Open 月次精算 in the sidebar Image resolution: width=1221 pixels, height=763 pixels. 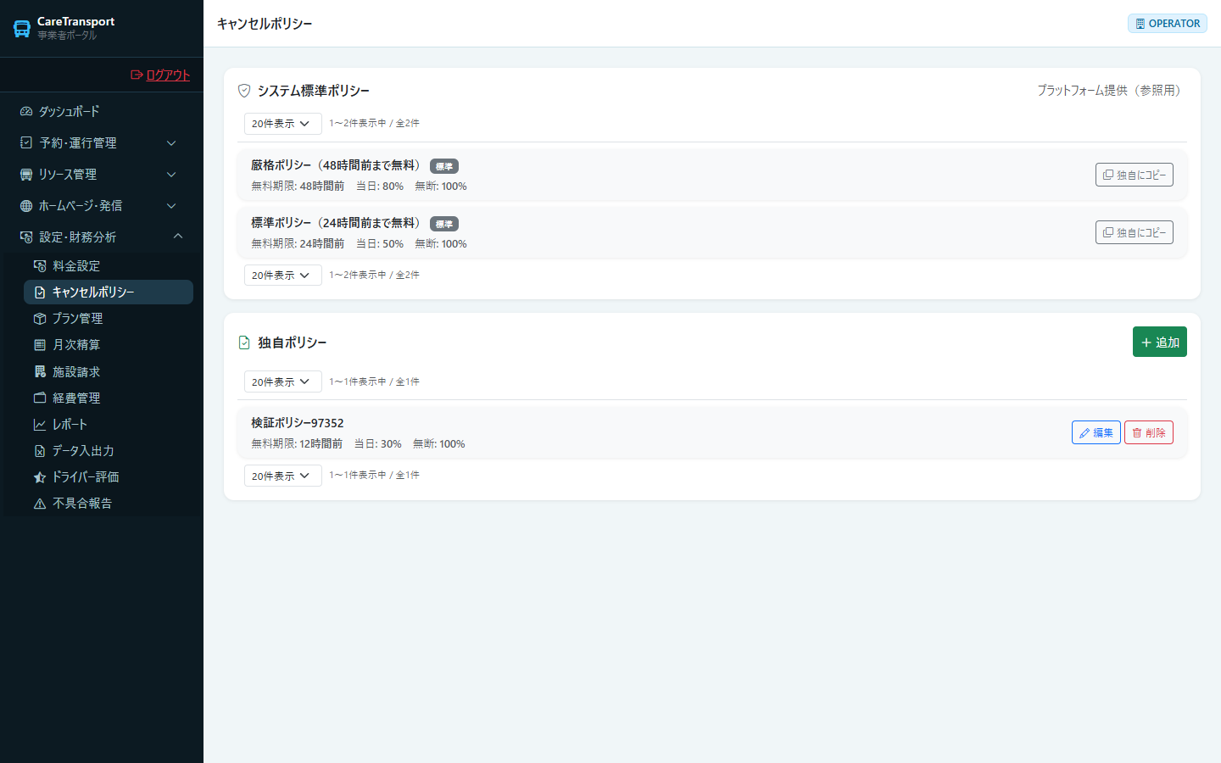[x=109, y=345]
